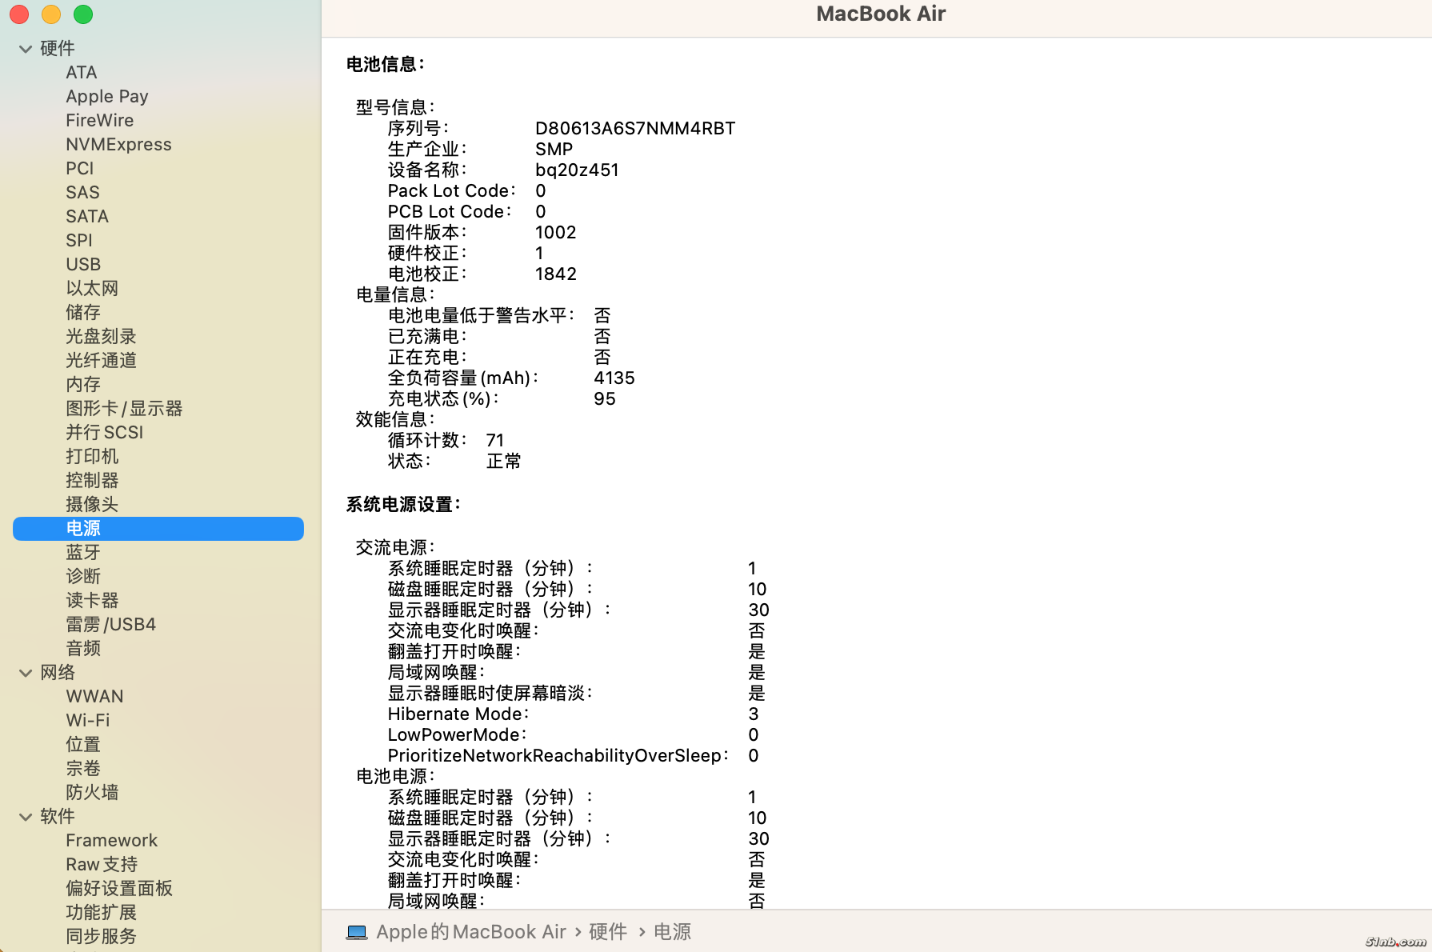Click the battery serial number value
Screen dimensions: 1432x952
[634, 128]
